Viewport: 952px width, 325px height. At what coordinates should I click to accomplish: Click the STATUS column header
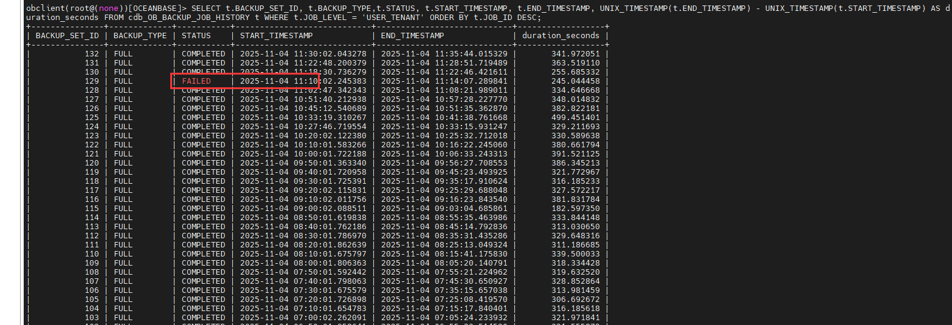coord(196,36)
